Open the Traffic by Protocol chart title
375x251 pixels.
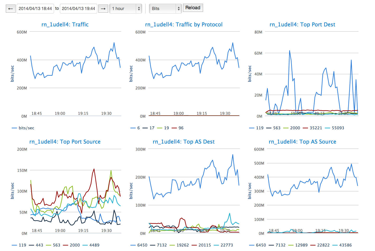pyautogui.click(x=184, y=25)
